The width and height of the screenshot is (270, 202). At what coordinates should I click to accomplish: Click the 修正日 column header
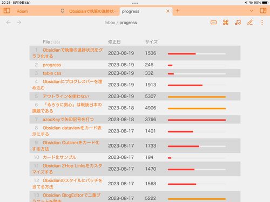tap(114, 42)
